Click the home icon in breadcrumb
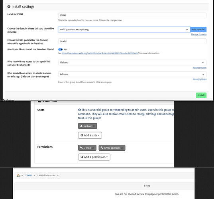Screen dimensions: 214x199 point(18,175)
